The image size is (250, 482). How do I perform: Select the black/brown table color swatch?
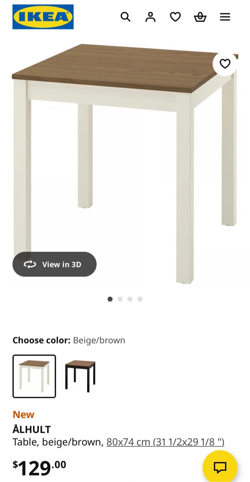(x=80, y=376)
